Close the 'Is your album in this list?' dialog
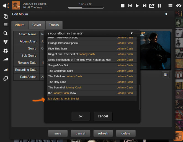183x142 pixels. (x=132, y=33)
